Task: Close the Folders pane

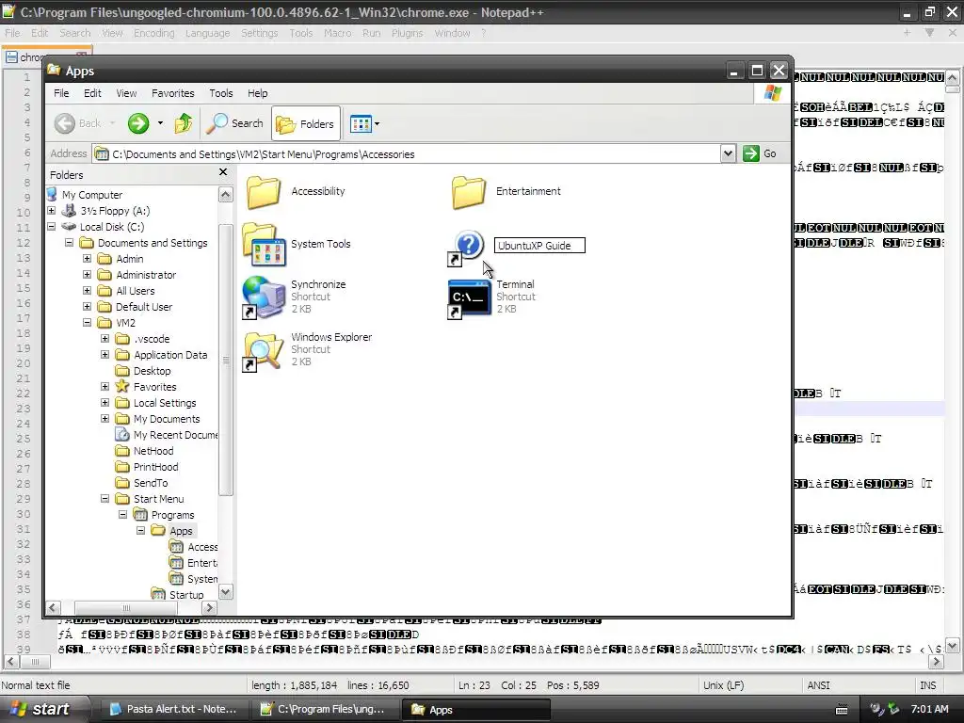Action: point(223,173)
